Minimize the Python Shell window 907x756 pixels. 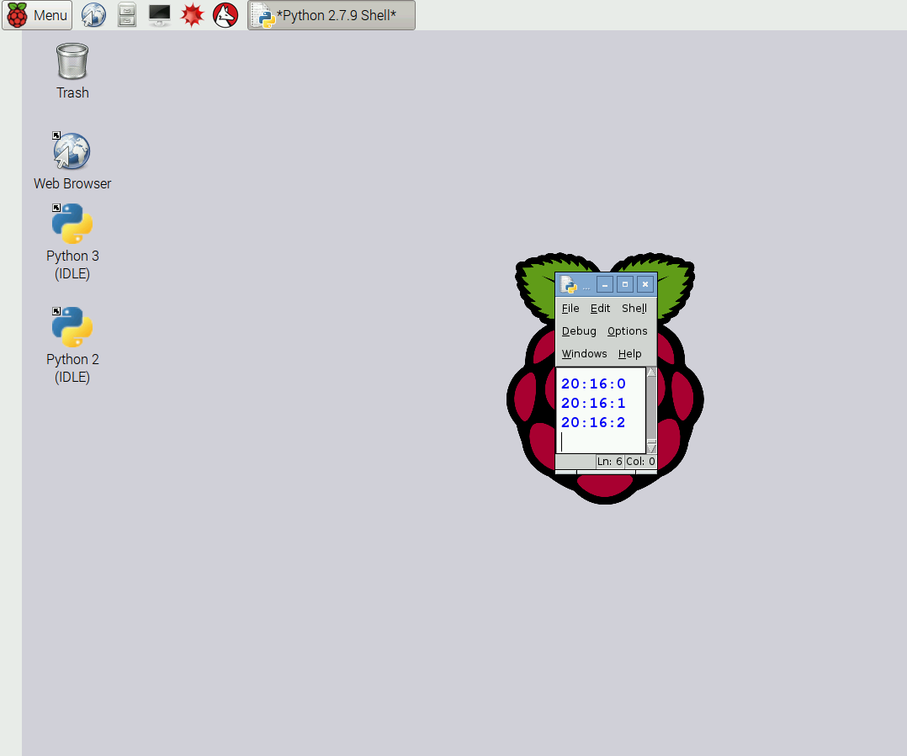tap(604, 284)
